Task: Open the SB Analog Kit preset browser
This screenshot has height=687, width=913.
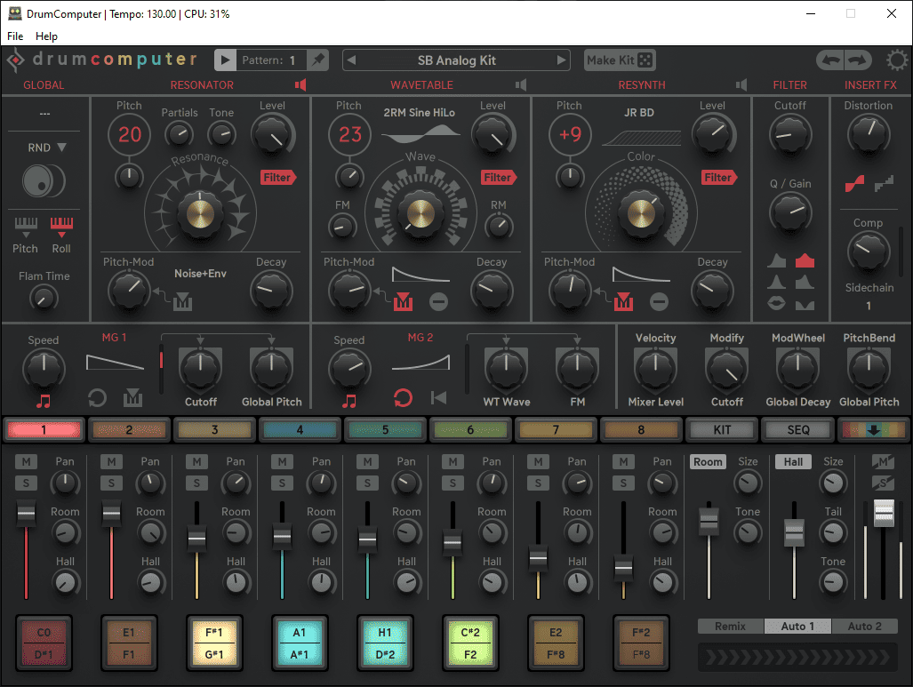Action: click(457, 60)
